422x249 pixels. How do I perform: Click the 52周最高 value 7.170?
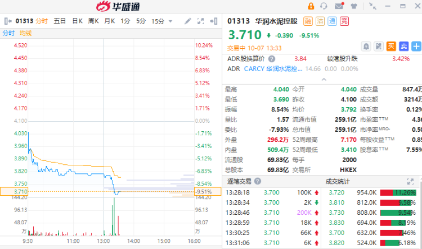pyautogui.click(x=348, y=140)
